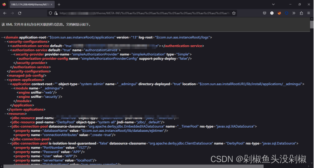Collapse the domain root node

click(2, 37)
